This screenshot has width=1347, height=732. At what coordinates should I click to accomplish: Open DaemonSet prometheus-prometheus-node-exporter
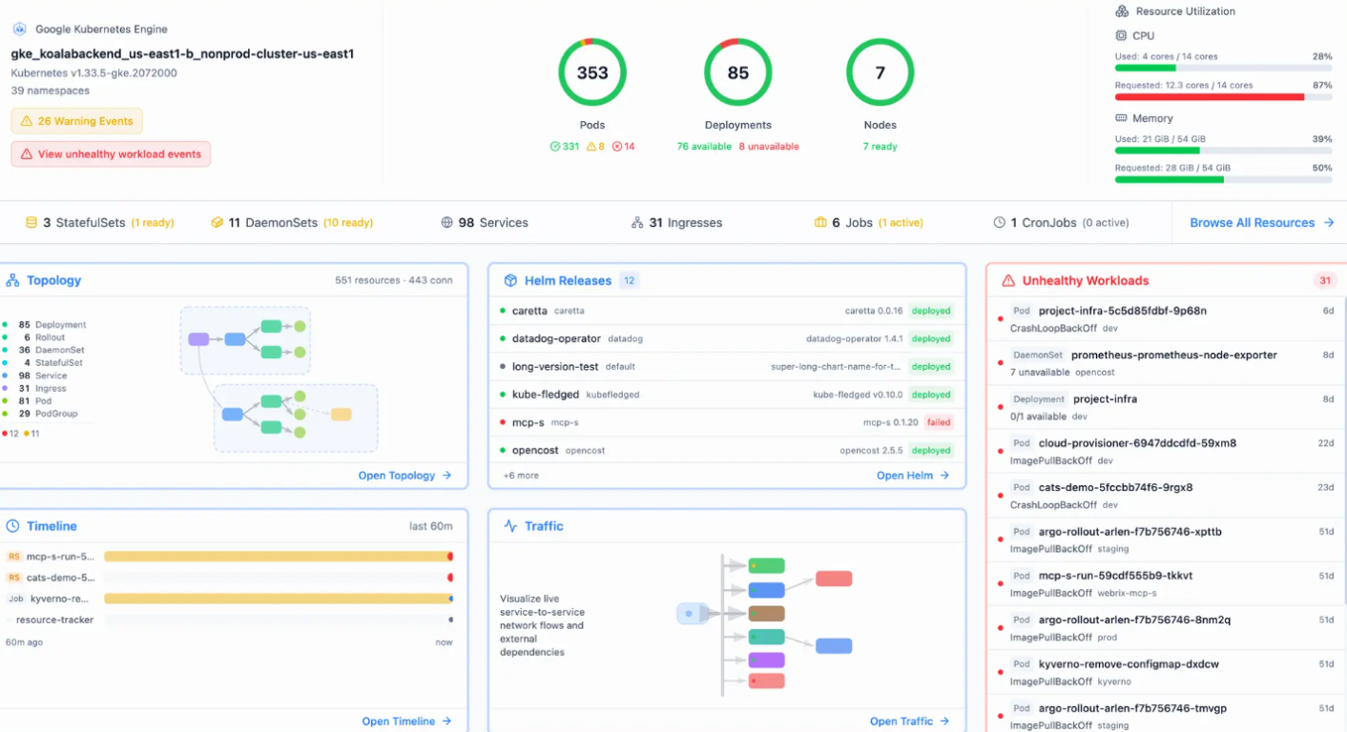click(x=1166, y=363)
